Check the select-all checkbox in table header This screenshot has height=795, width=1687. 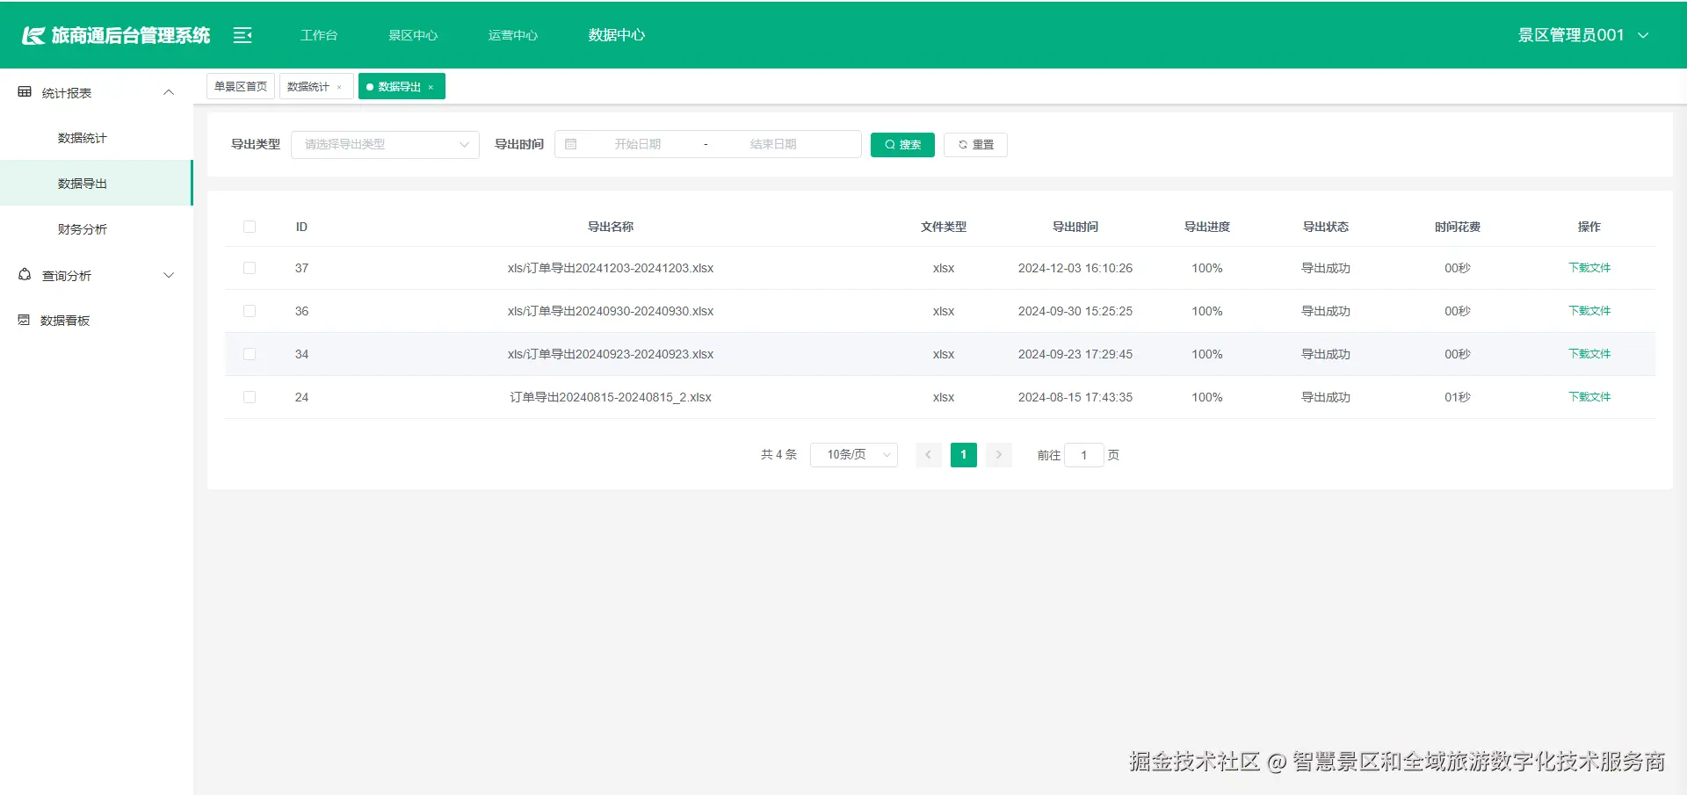point(250,226)
